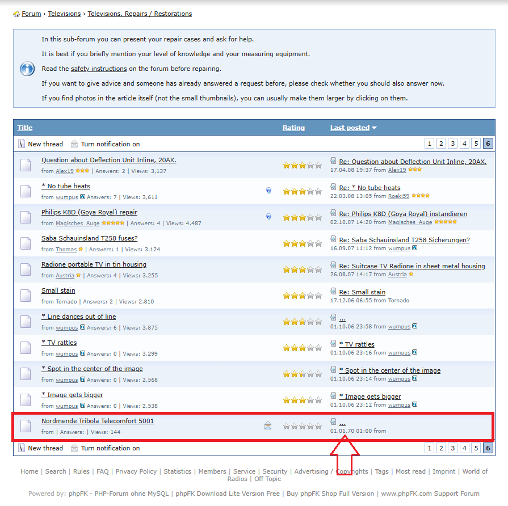Open the Televisions breadcrumb link

click(x=64, y=14)
